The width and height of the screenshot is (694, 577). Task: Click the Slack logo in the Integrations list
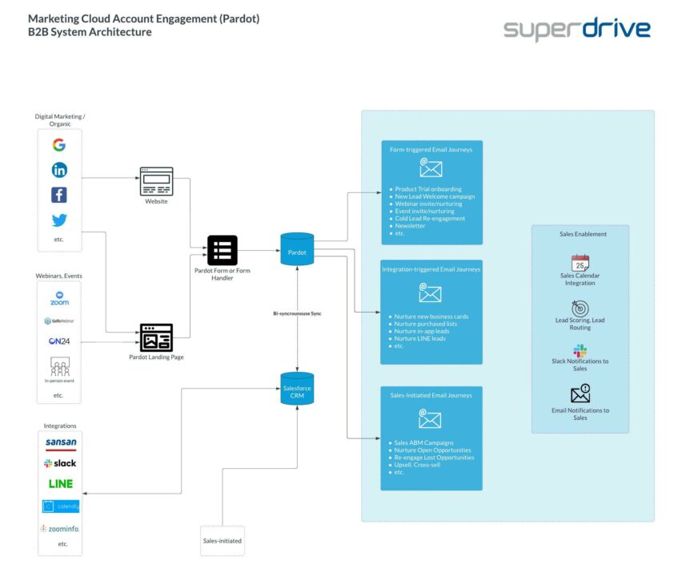(x=59, y=463)
